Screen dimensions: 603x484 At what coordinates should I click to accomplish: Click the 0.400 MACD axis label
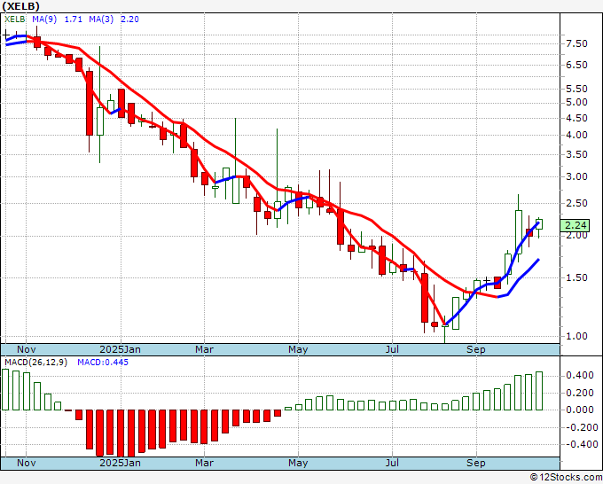point(580,375)
